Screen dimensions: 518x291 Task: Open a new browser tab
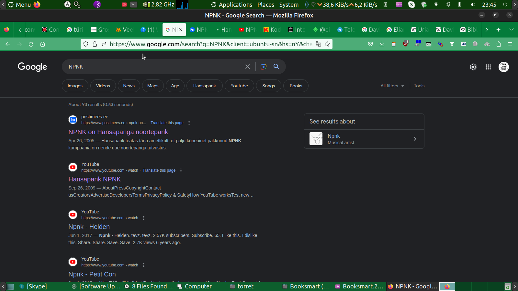(x=499, y=30)
